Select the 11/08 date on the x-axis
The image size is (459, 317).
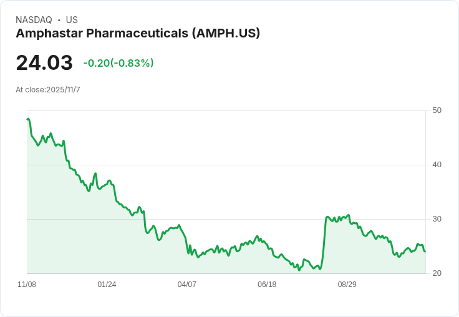pyautogui.click(x=27, y=285)
